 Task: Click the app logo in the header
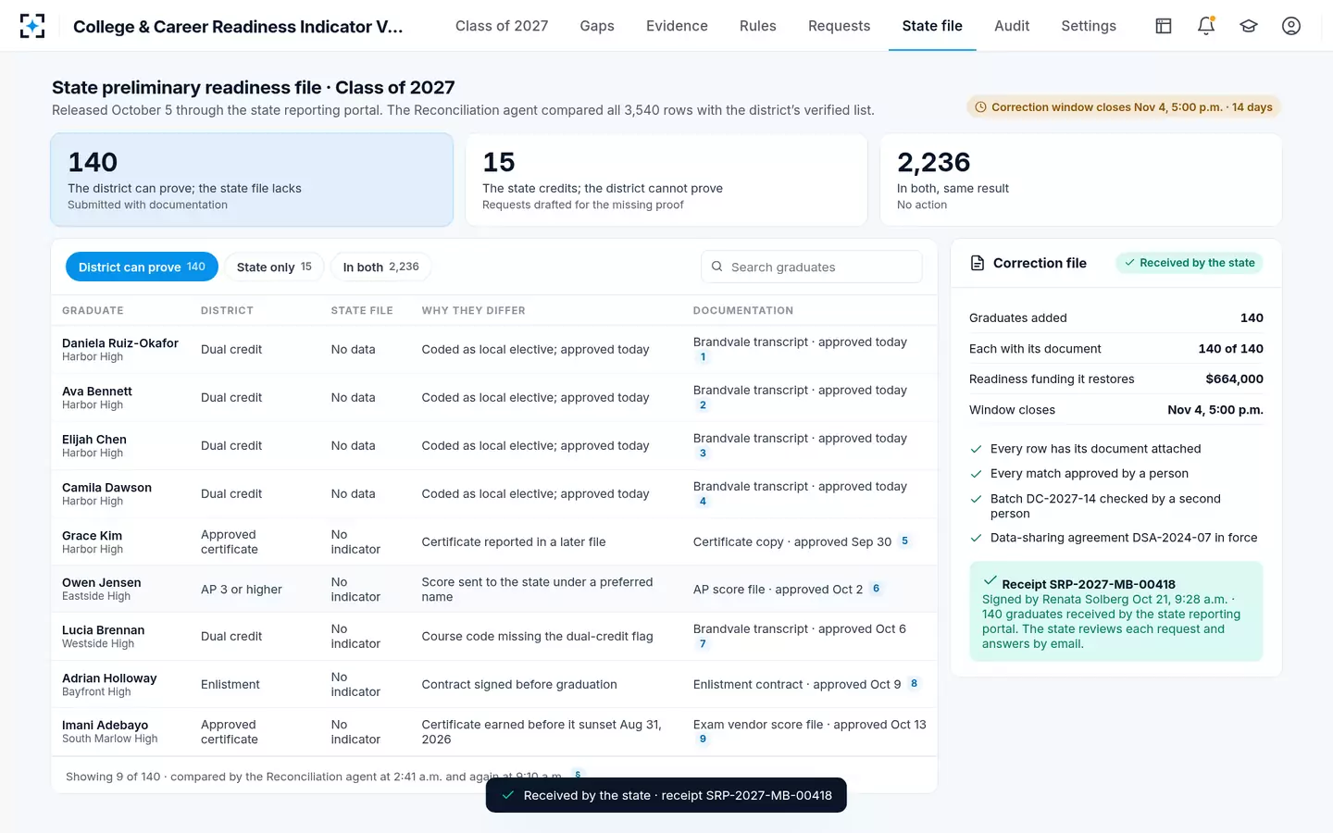point(32,26)
